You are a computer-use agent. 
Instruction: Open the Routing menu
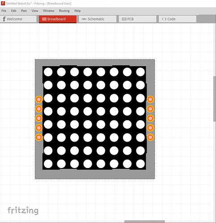pos(64,11)
